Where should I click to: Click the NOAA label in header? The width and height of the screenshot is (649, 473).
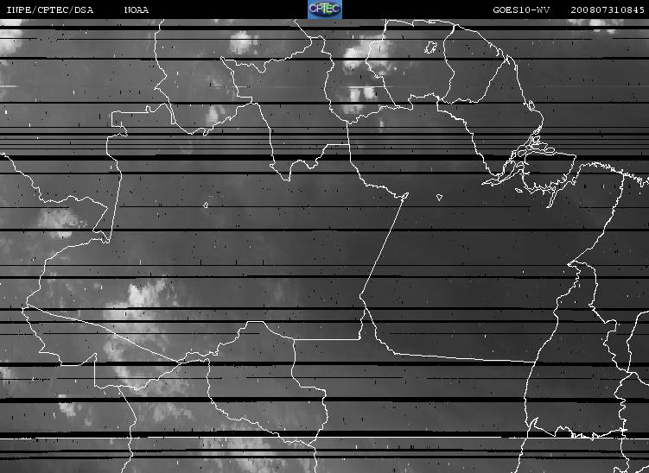coord(137,9)
